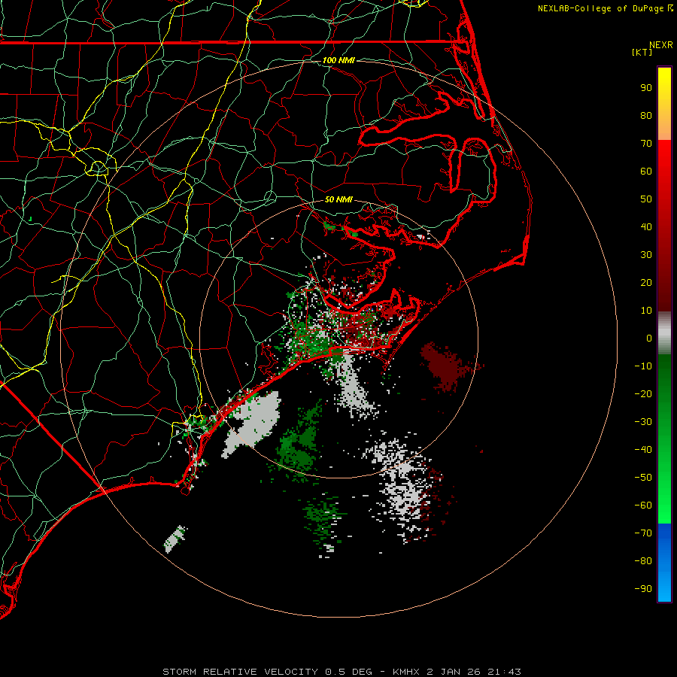Image resolution: width=677 pixels, height=677 pixels.
Task: Click the -70 value on the velocity scale
Action: (643, 533)
